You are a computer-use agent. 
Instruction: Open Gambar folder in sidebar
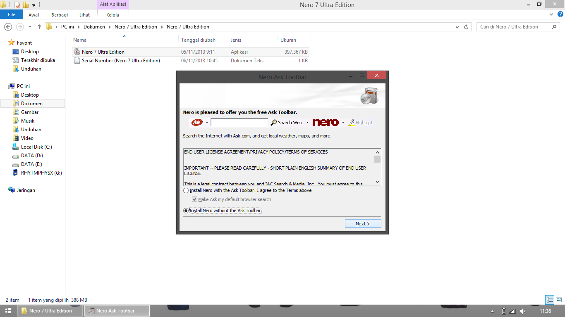pos(30,112)
